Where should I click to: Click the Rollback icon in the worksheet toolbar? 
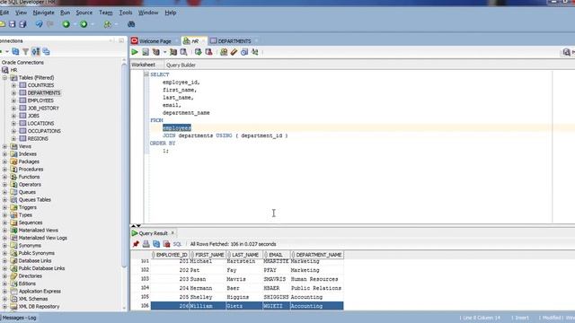208,52
